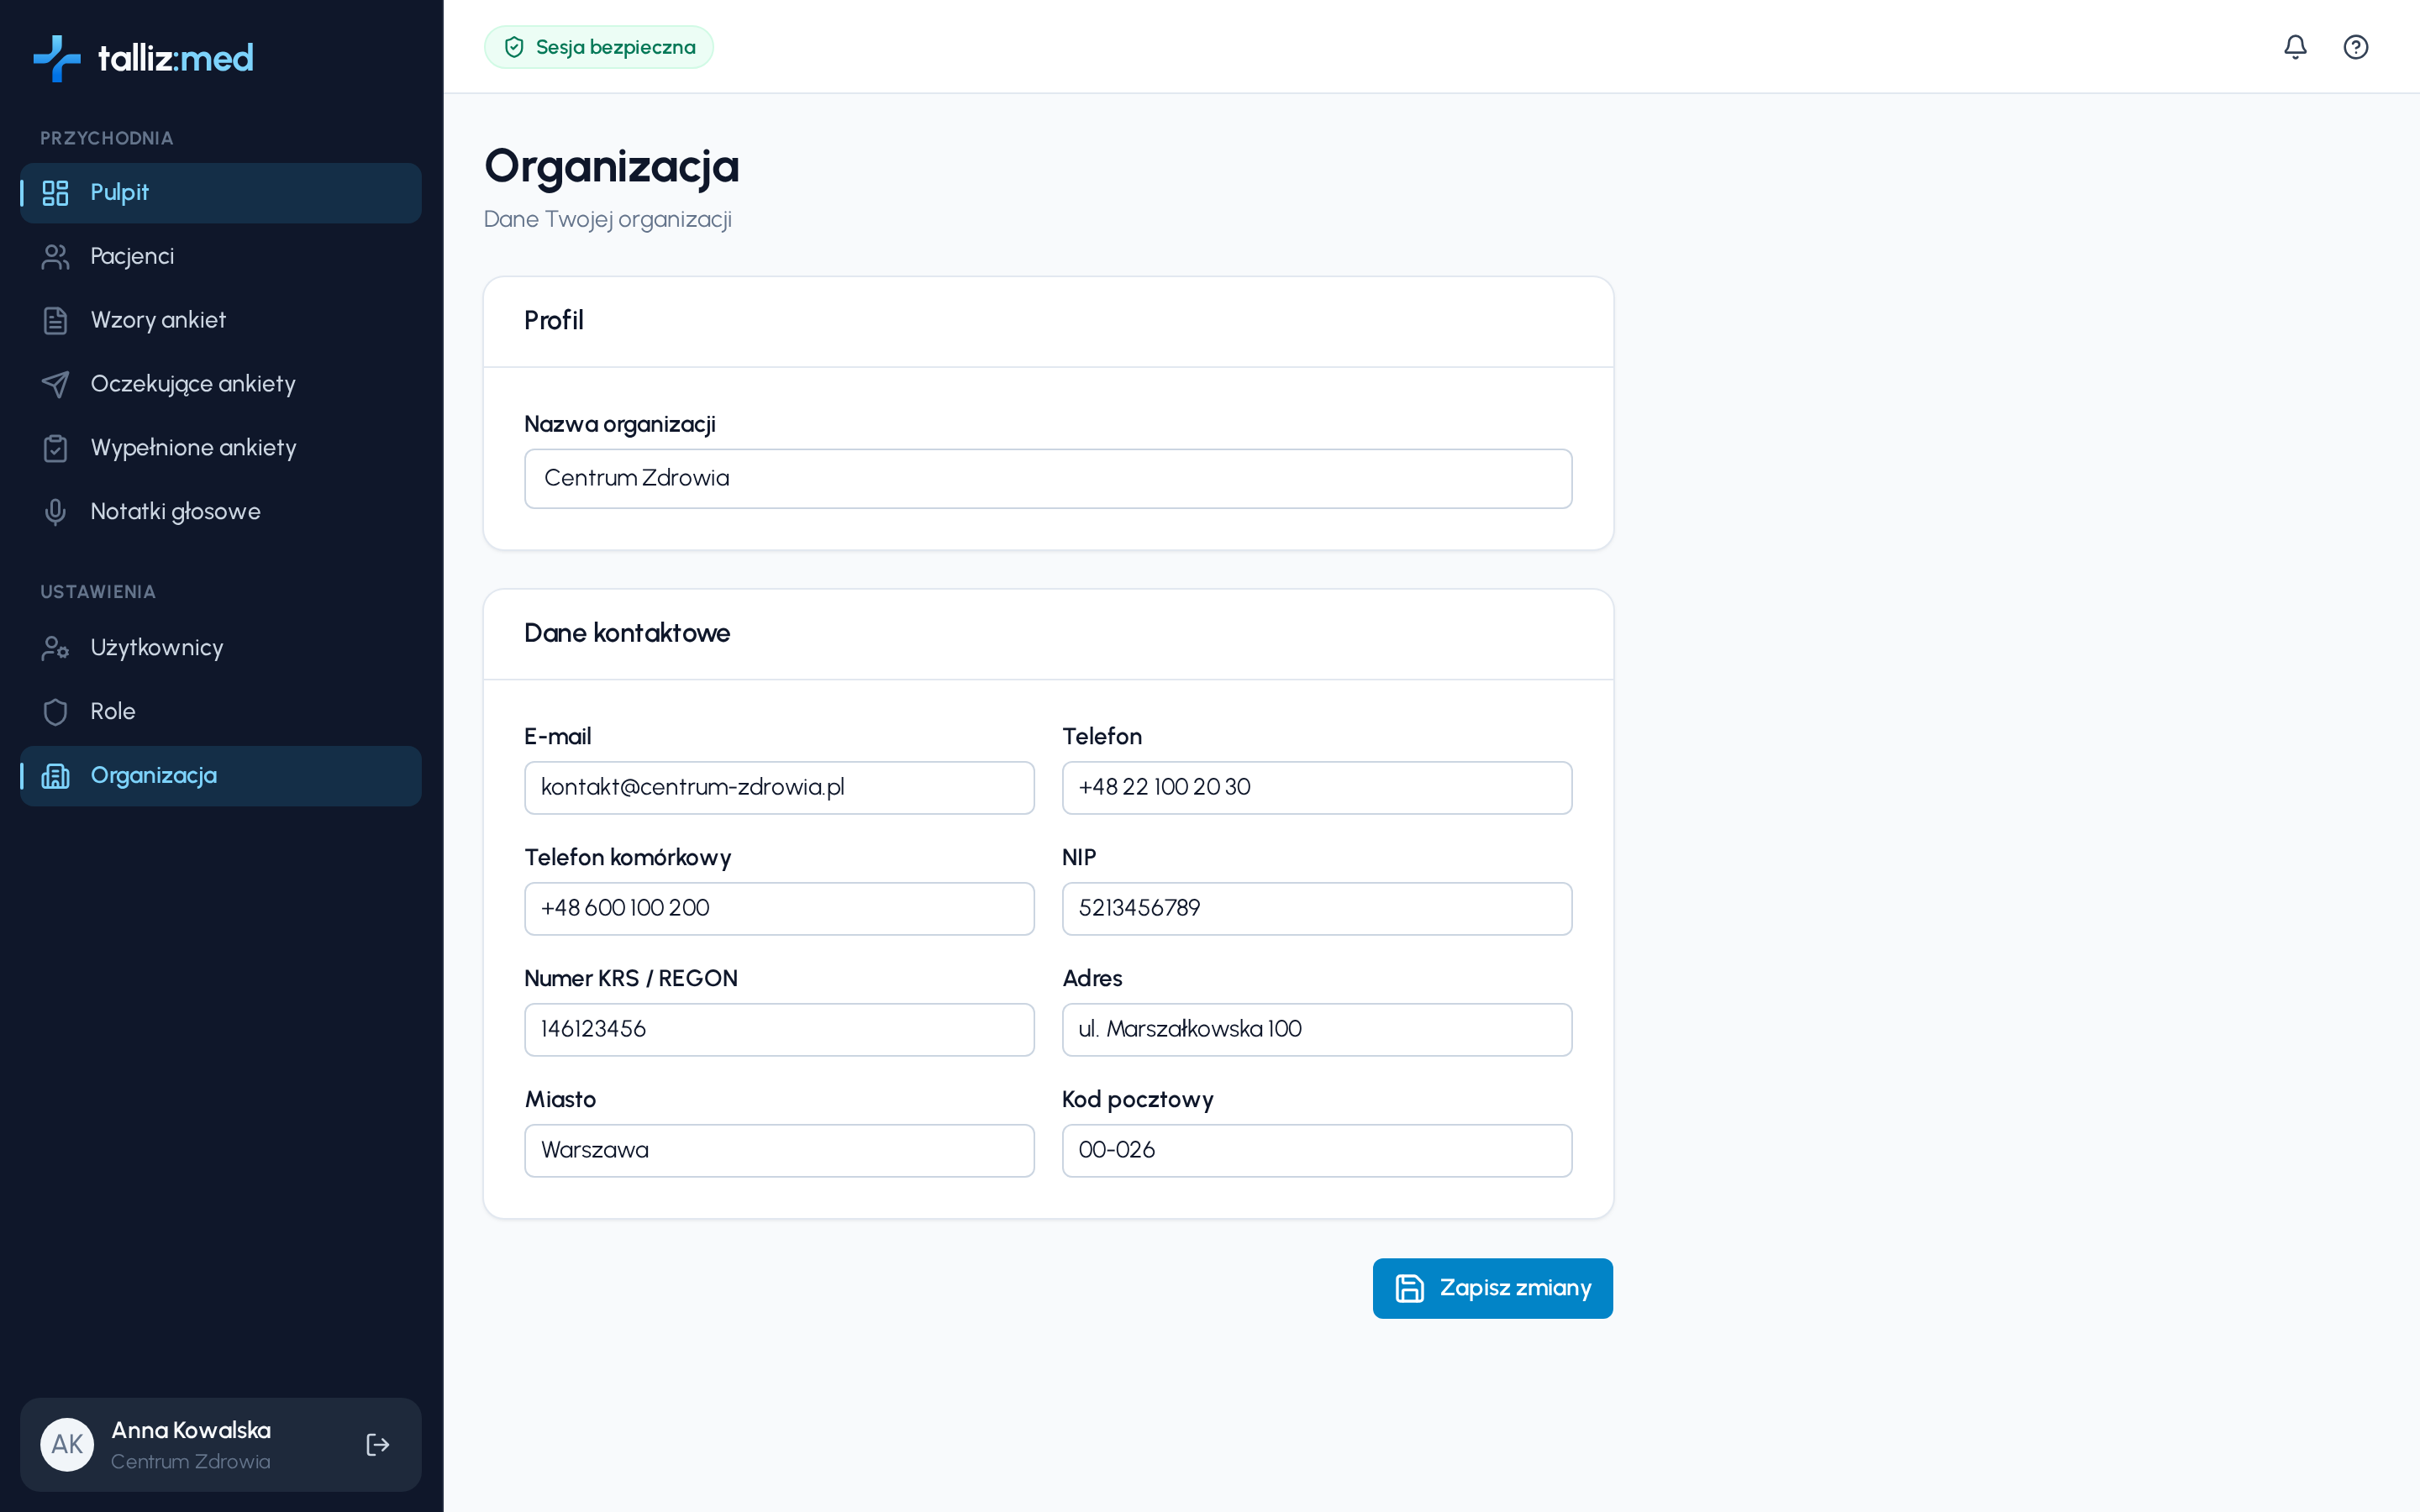Open Role settings
The image size is (2420, 1512).
pos(221,712)
